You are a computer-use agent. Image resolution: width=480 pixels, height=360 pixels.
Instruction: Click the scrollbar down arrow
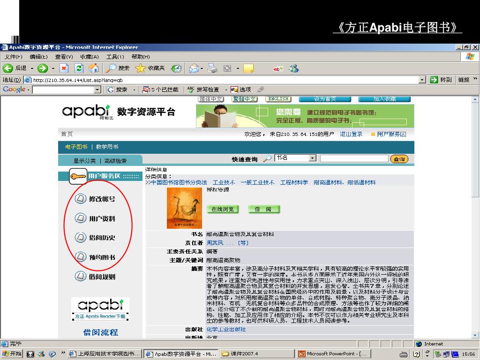click(x=475, y=335)
